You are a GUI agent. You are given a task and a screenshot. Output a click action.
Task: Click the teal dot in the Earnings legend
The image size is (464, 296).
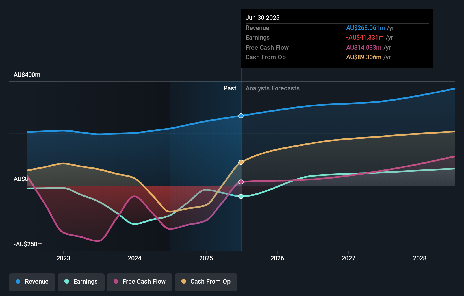pos(66,282)
